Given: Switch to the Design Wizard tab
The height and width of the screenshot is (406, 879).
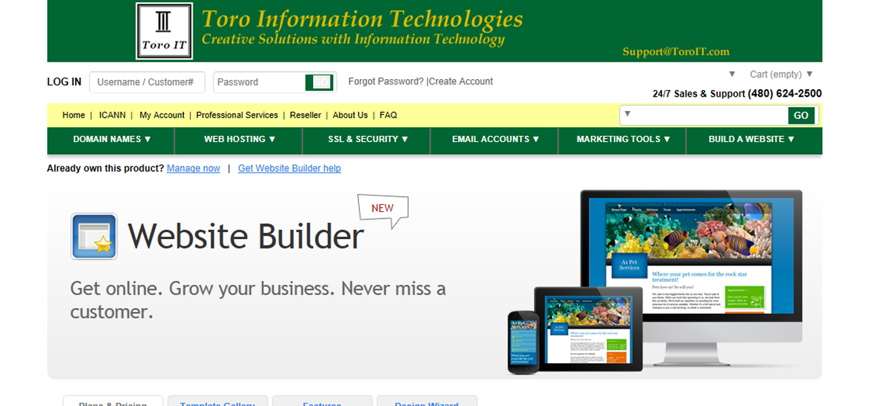Looking at the screenshot, I should pos(427,401).
